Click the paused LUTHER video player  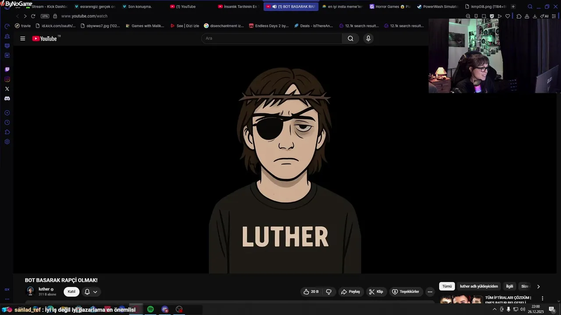[x=285, y=160]
